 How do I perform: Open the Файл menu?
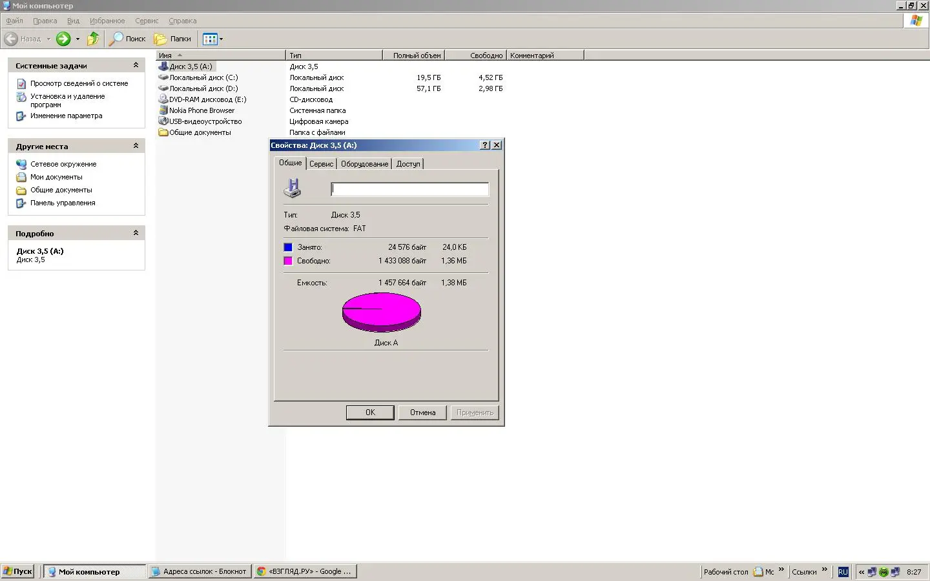[x=14, y=21]
